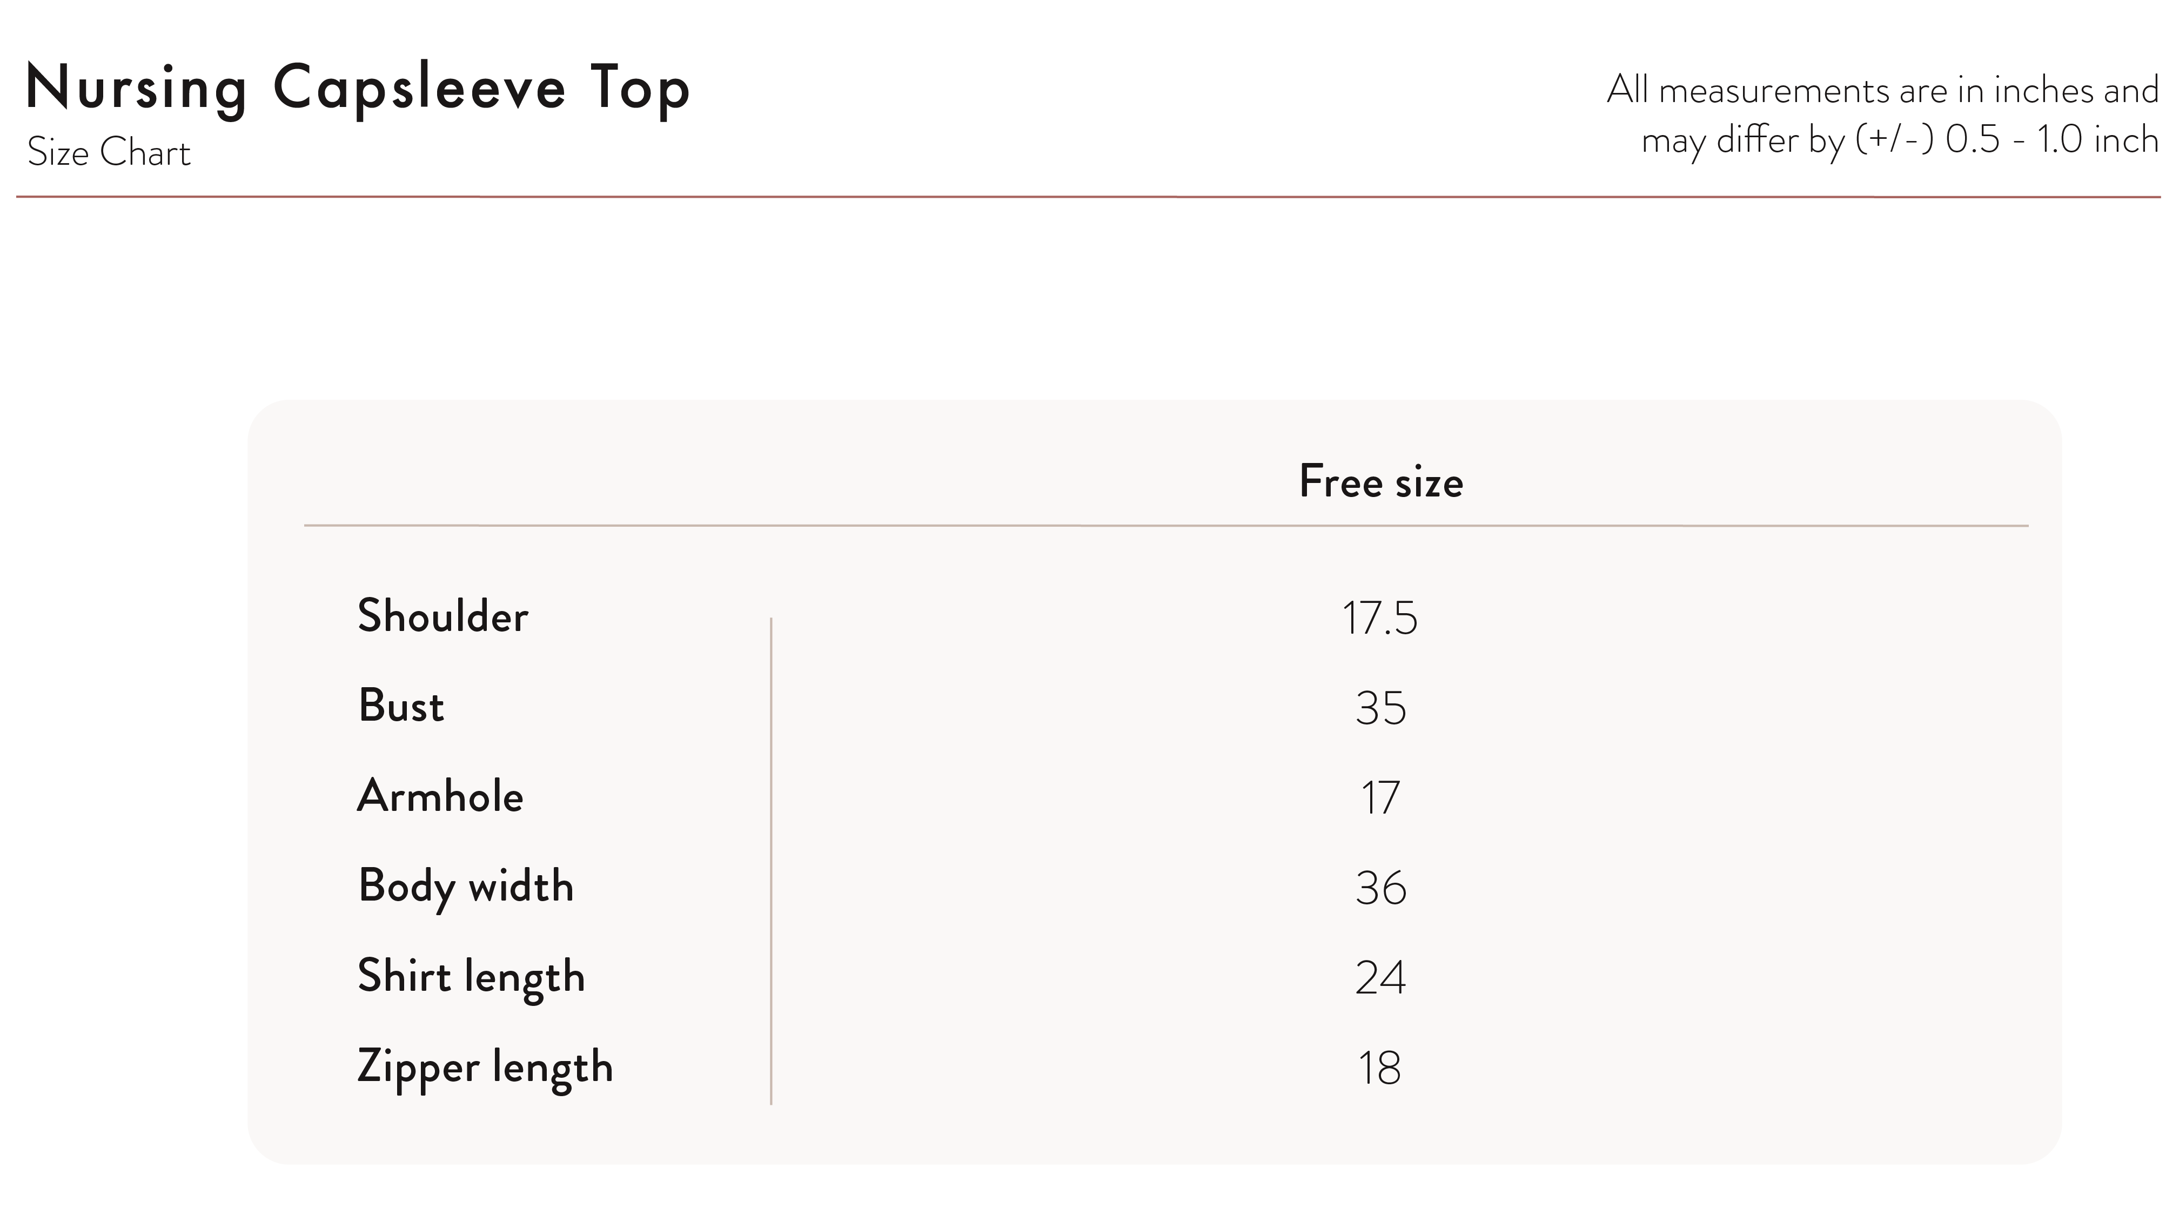Image resolution: width=2179 pixels, height=1215 pixels.
Task: Select the bust measurement value 35
Action: pos(1380,708)
